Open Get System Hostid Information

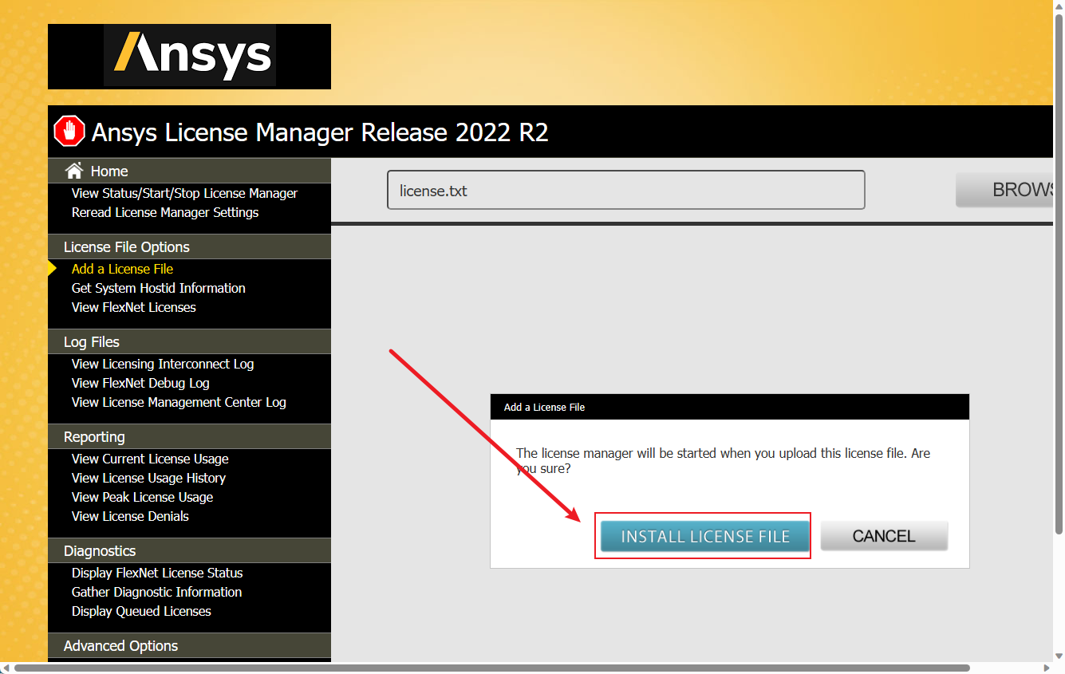[x=158, y=288]
